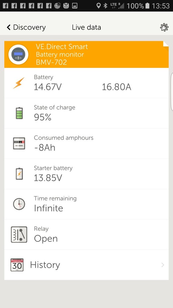Go back to Discovery
The height and width of the screenshot is (308, 173).
26,27
